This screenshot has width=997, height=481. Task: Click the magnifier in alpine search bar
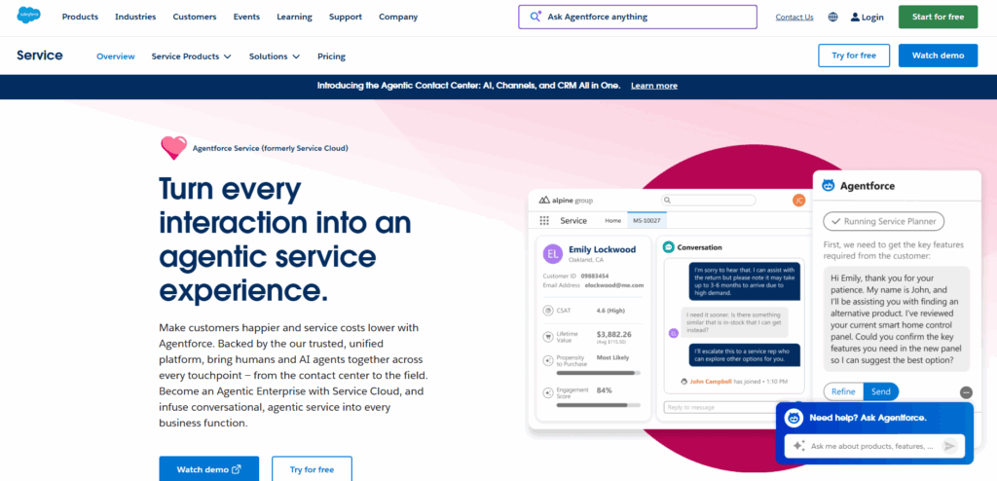[x=667, y=200]
